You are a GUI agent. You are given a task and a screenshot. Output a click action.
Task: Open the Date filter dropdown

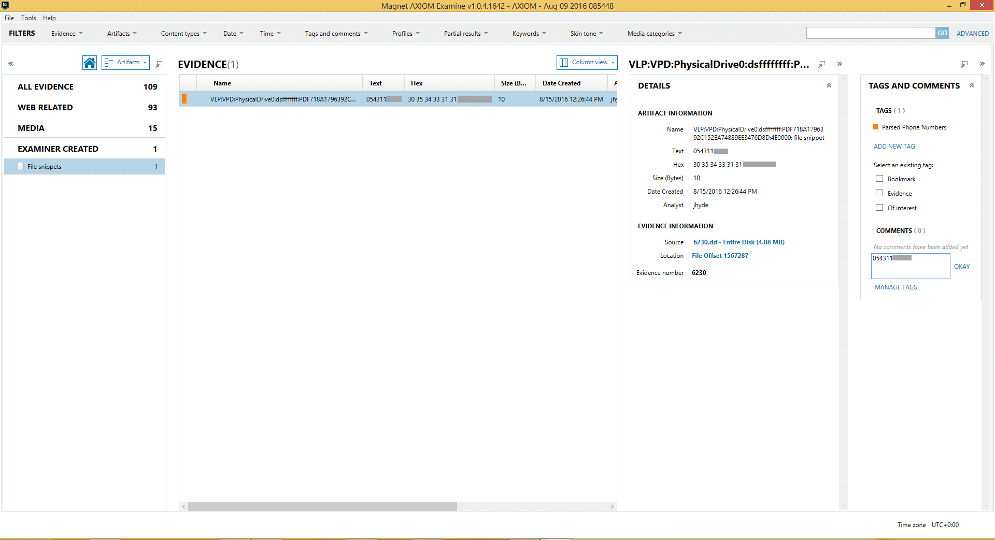pyautogui.click(x=233, y=34)
